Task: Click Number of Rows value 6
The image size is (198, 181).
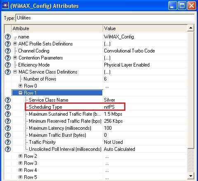Action: pyautogui.click(x=105, y=79)
